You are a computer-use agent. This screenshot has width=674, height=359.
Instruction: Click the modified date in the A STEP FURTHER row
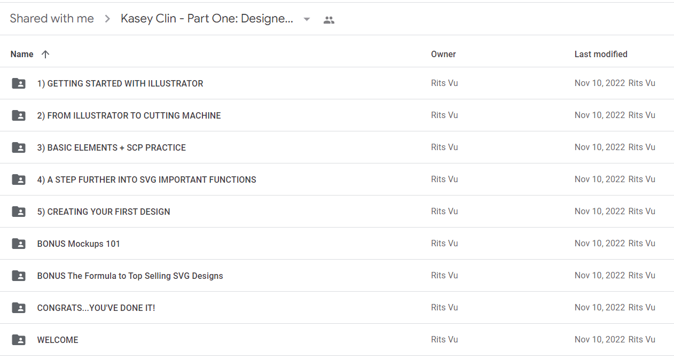(x=600, y=179)
